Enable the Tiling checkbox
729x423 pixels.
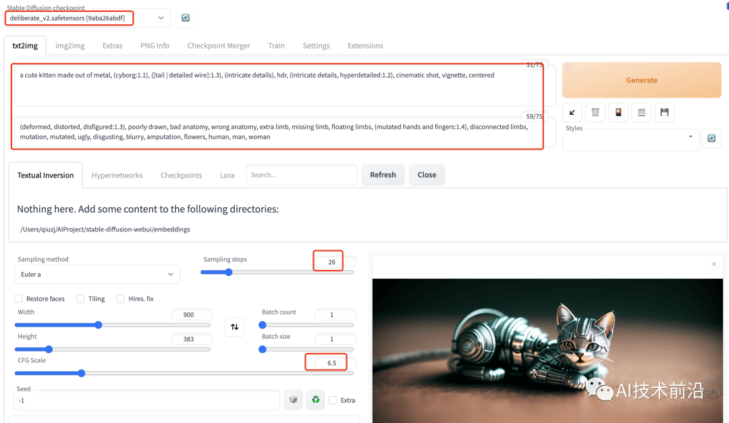coord(80,299)
